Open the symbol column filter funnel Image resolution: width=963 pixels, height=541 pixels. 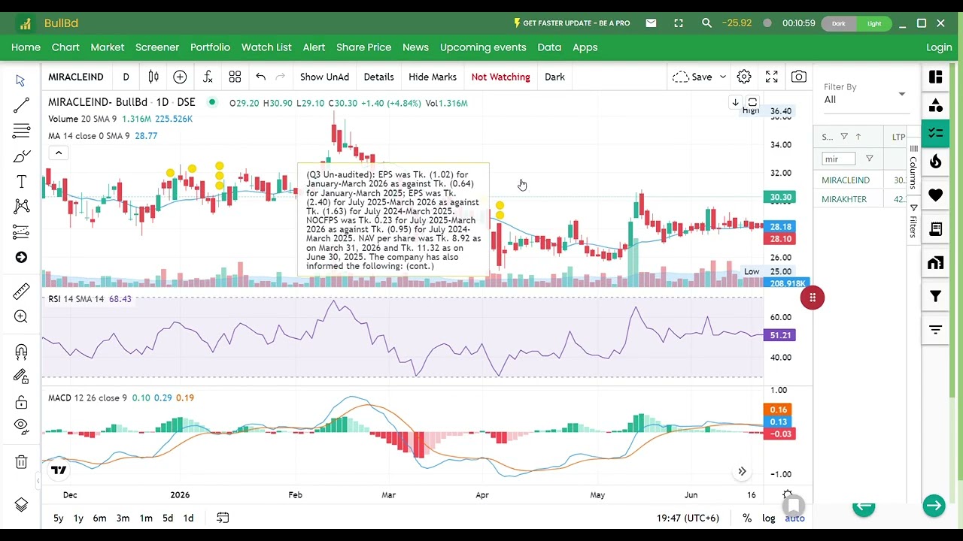point(844,137)
